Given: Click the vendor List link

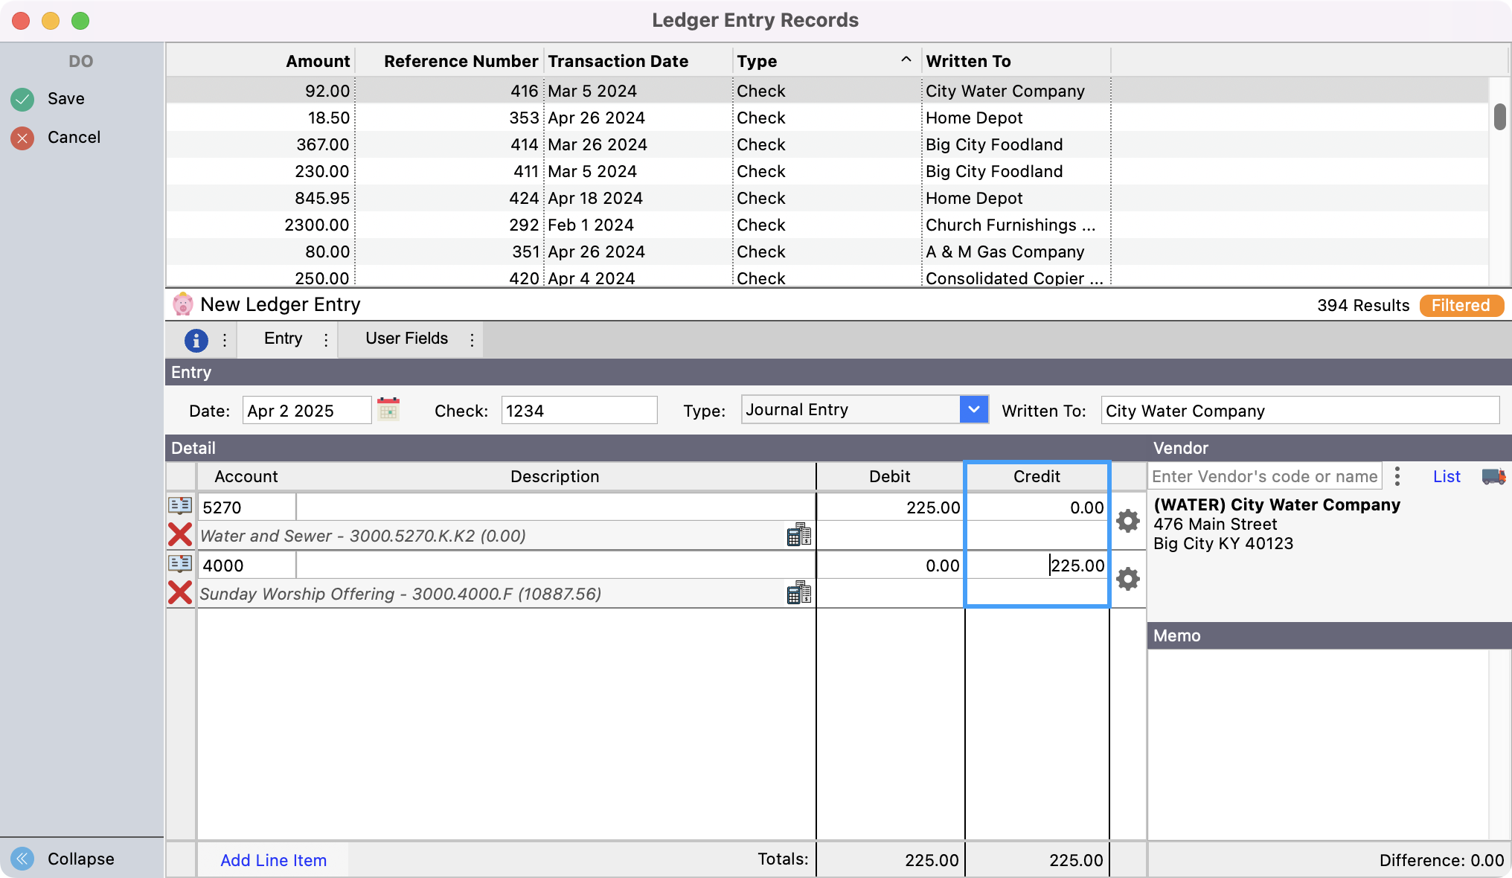Looking at the screenshot, I should (1447, 477).
